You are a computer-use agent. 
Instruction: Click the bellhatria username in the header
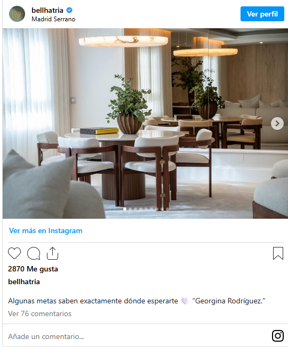coord(47,10)
